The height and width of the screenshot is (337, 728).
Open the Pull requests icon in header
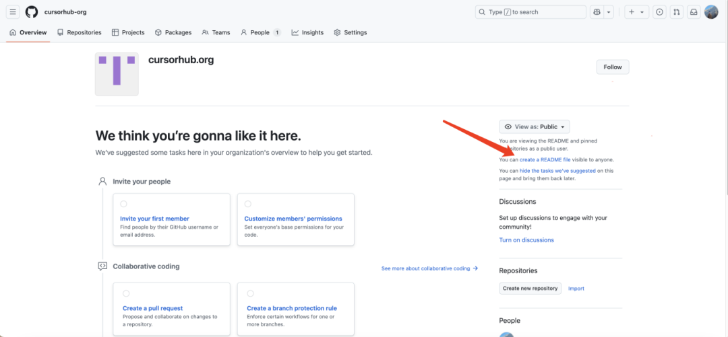click(676, 12)
